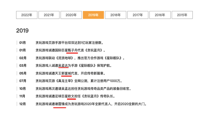Open the 2021年 timeline tab
This screenshot has height=114, width=200.
tap(49, 15)
